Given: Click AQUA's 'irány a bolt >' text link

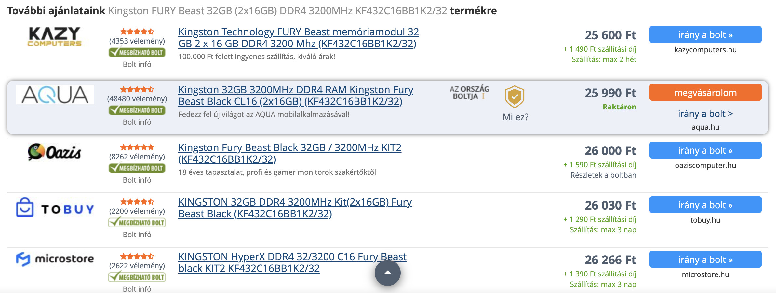Looking at the screenshot, I should click(705, 114).
